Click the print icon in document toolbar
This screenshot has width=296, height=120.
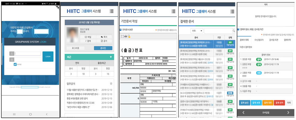(126, 36)
